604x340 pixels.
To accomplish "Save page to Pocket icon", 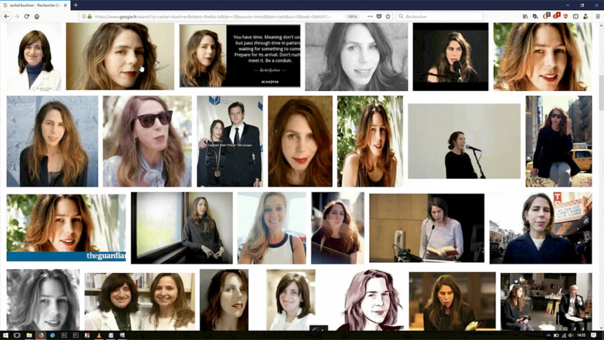I will point(379,16).
